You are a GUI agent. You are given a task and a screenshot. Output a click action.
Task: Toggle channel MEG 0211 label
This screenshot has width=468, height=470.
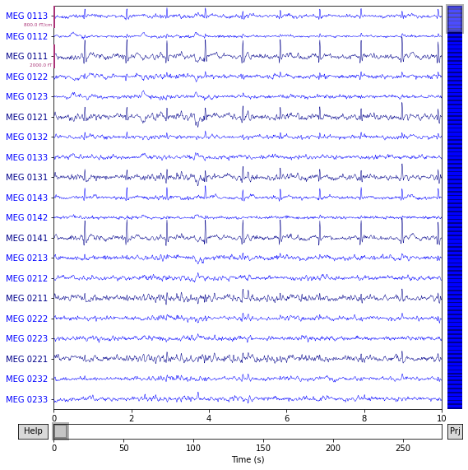pyautogui.click(x=26, y=298)
